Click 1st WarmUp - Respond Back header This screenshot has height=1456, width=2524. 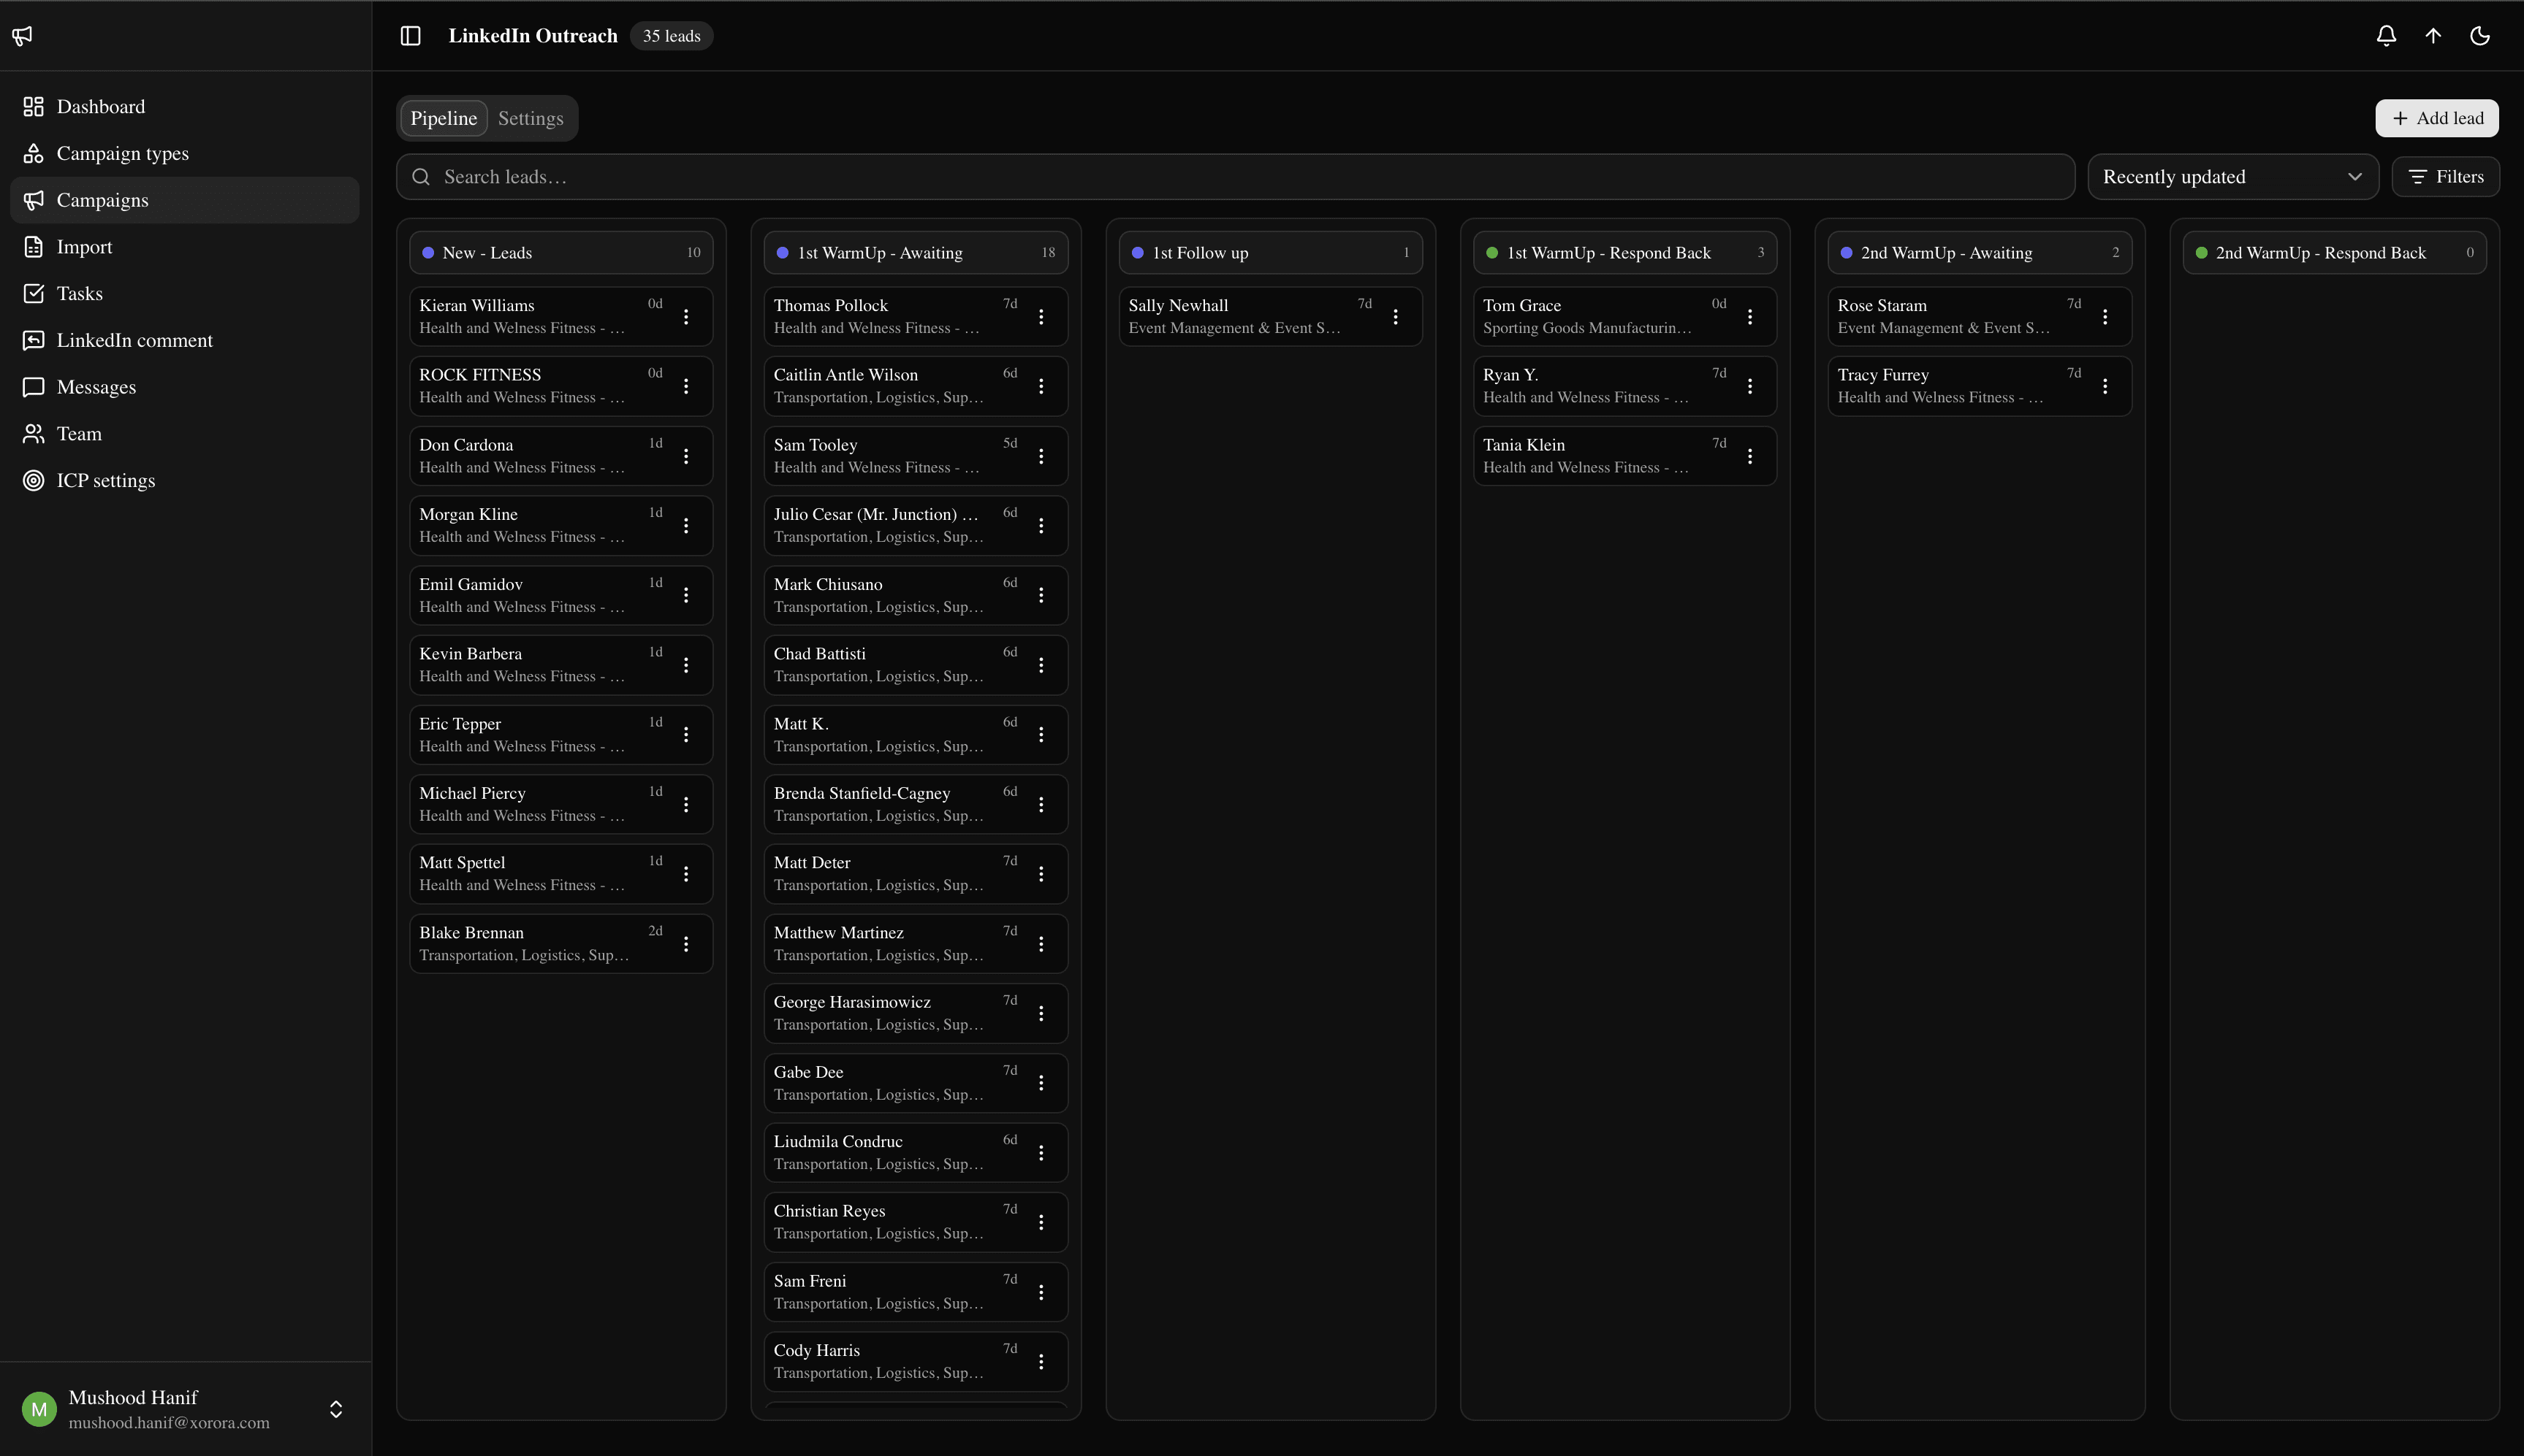(x=1624, y=253)
